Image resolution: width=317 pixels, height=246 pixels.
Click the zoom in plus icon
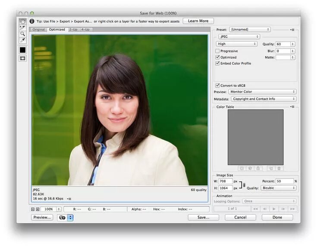coord(38,209)
